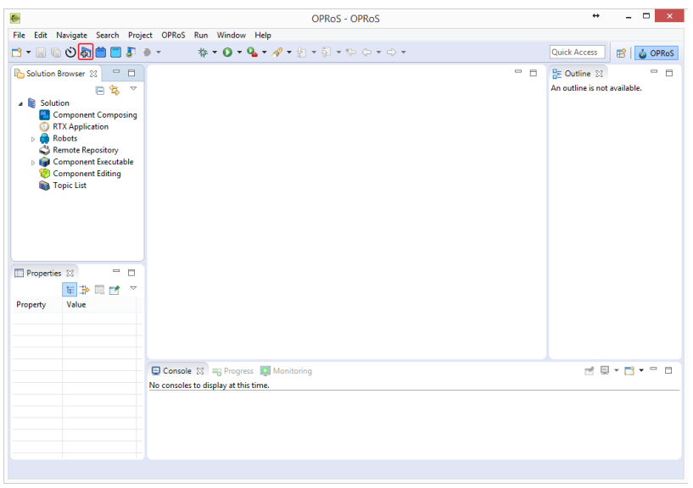Collapse the Solution tree node
The width and height of the screenshot is (693, 488).
point(20,103)
